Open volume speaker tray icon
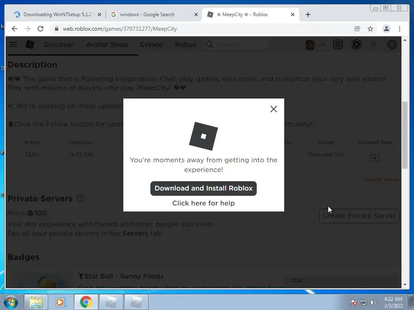Viewport: 414px width, 310px height. pyautogui.click(x=373, y=302)
